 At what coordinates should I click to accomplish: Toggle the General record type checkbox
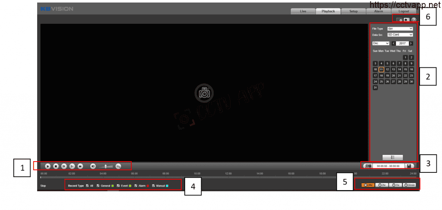point(98,186)
